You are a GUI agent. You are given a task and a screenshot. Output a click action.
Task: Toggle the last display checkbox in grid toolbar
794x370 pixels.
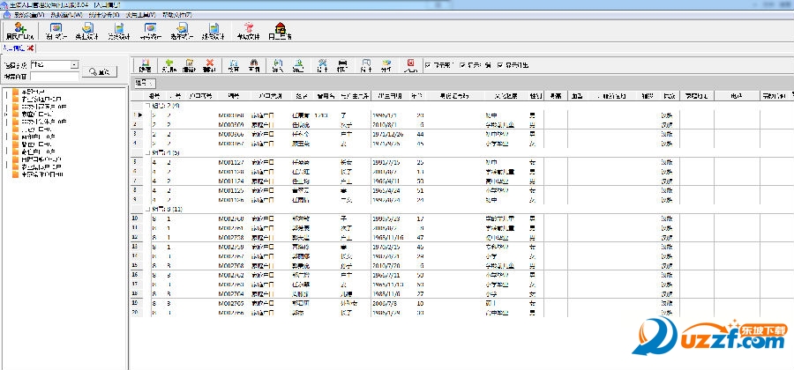click(500, 64)
